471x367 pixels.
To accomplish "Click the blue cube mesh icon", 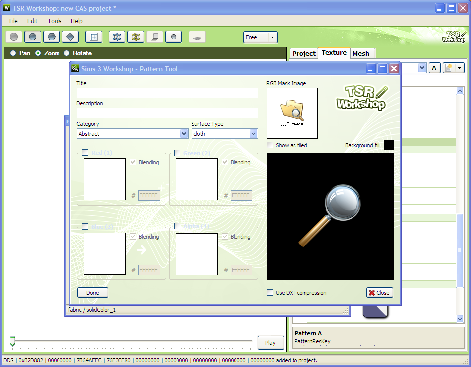I will (117, 37).
